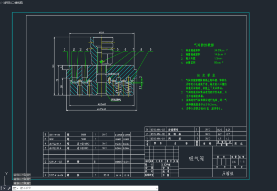Image resolution: width=277 pixels, height=191 pixels.
Task: Select the title text 吸气阀
Action: 196,158
